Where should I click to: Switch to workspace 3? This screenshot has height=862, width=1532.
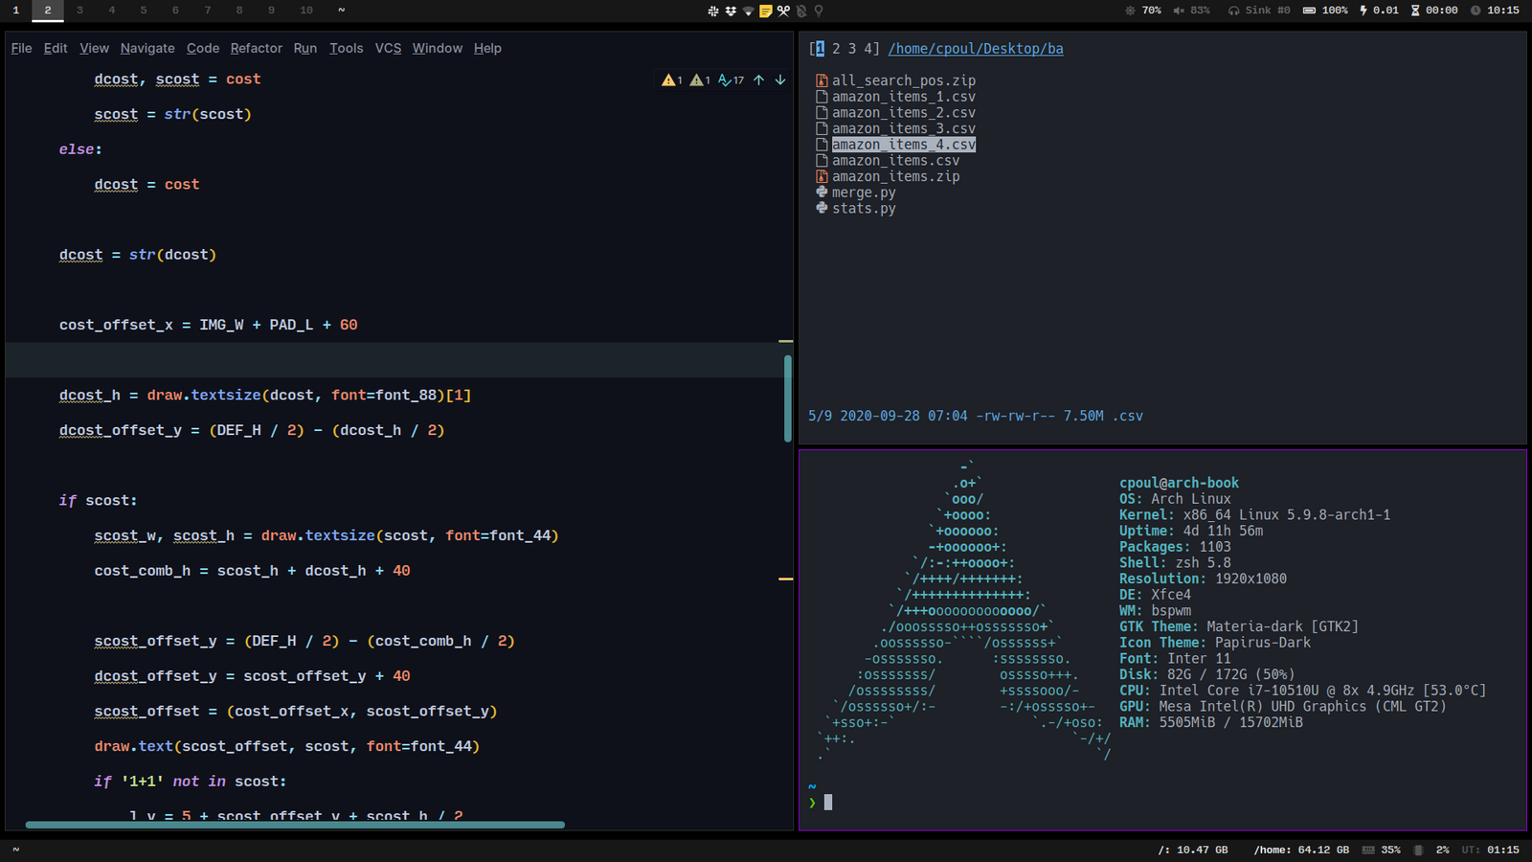point(79,11)
